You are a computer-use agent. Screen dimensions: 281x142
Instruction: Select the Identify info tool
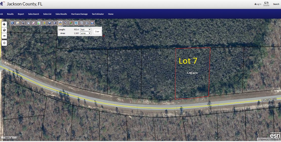click(12, 23)
